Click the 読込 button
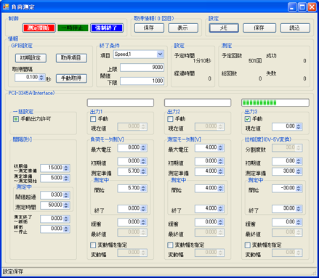 point(295,28)
